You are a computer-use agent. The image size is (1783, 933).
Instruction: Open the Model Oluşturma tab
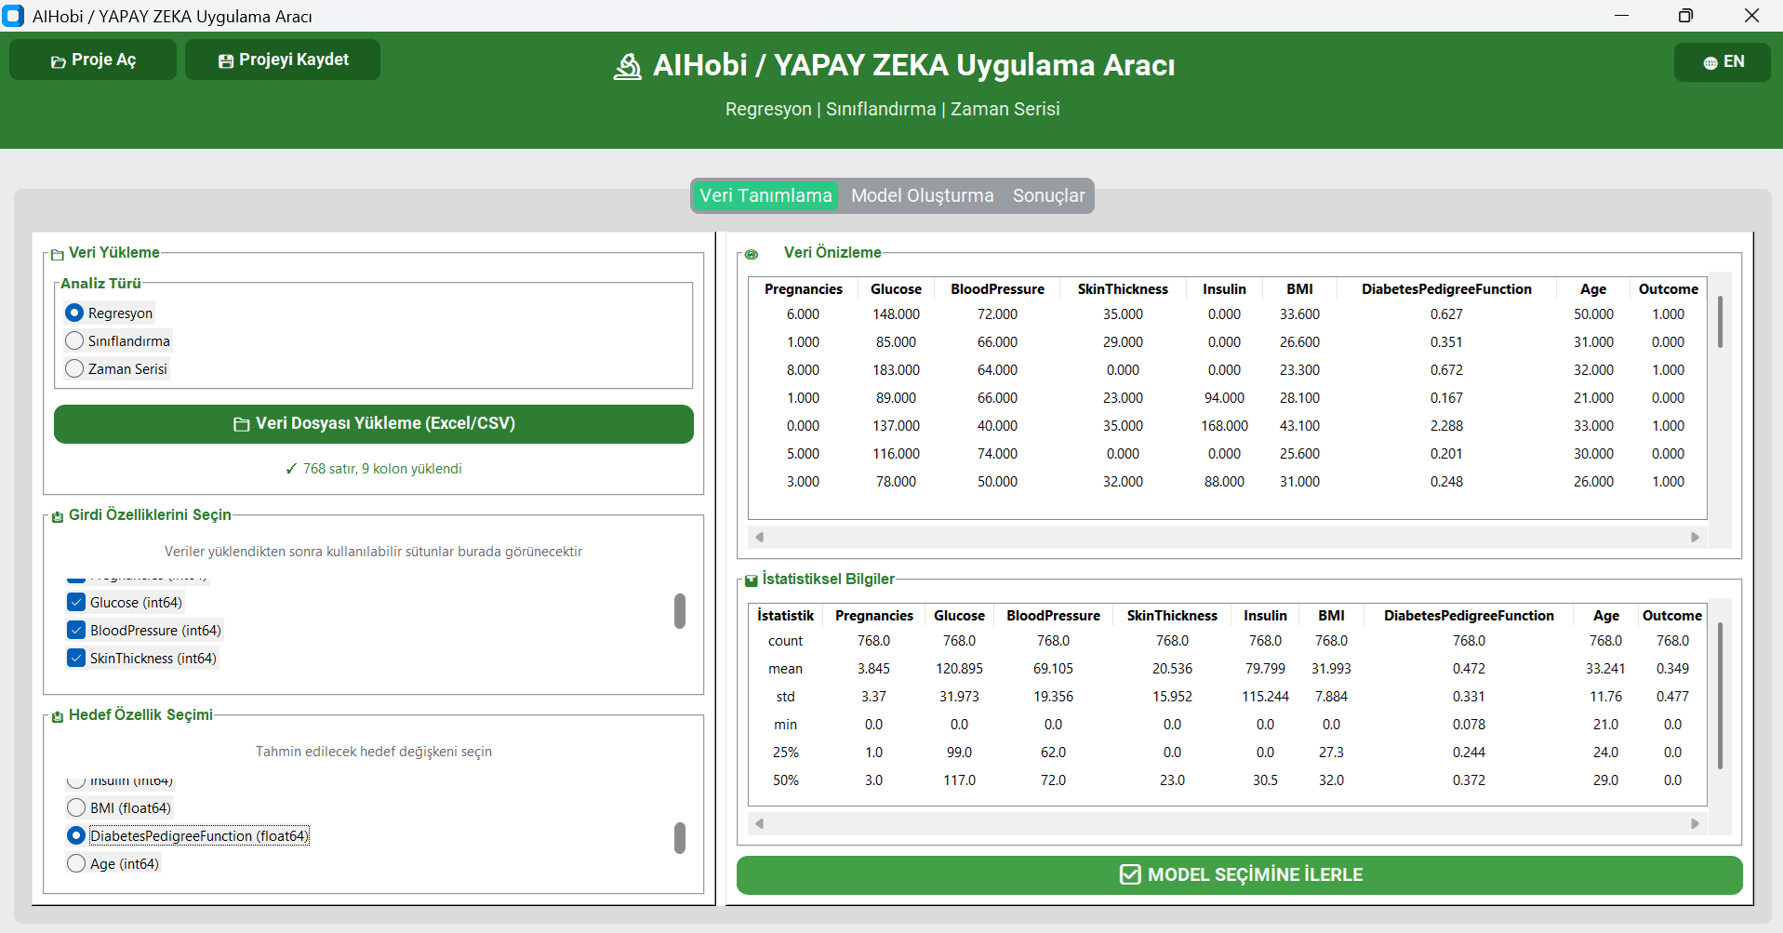click(x=922, y=195)
